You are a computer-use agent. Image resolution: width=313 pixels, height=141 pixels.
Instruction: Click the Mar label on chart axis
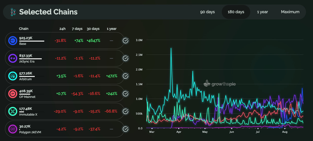pyautogui.click(x=152, y=132)
